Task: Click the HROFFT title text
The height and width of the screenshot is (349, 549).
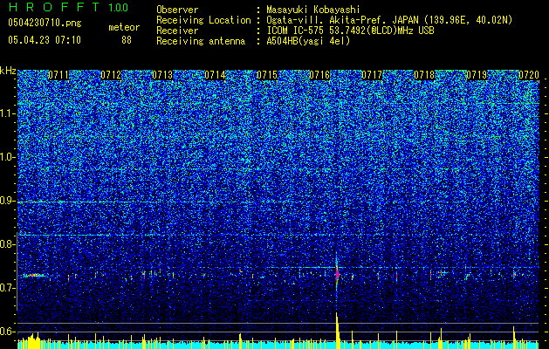Action: (x=54, y=7)
